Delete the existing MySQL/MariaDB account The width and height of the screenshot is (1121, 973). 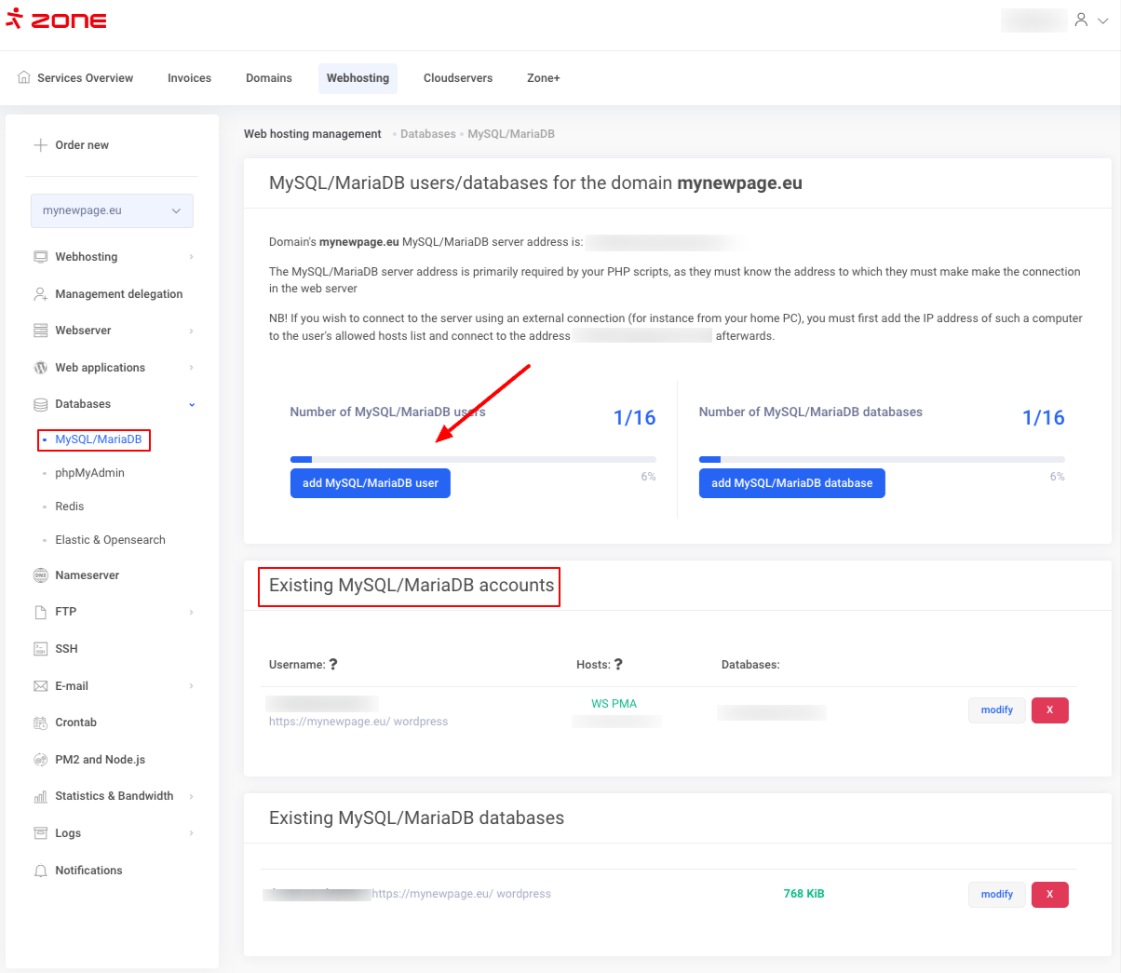click(1049, 710)
